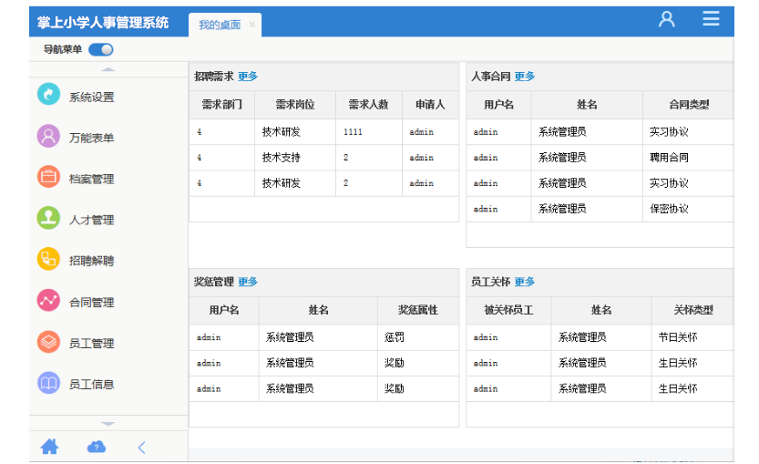Click the 员工管理 orange layers icon

[x=48, y=342]
